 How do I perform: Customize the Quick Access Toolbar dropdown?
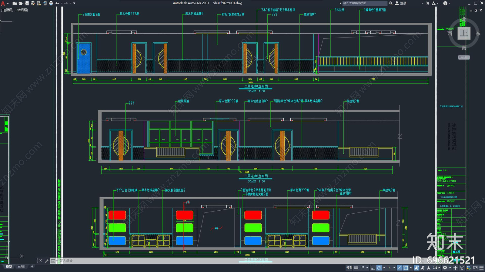click(74, 3)
